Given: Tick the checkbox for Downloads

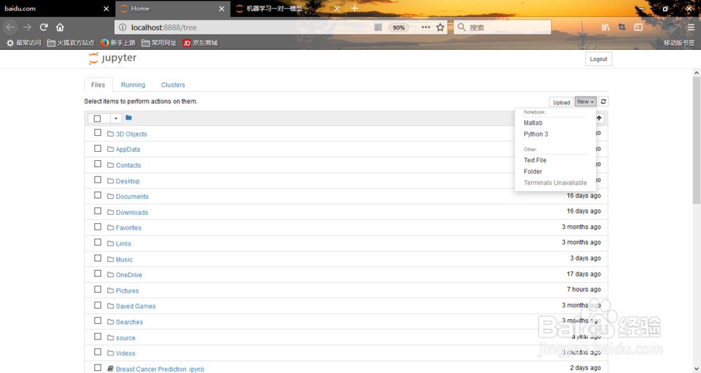Looking at the screenshot, I should 97,211.
